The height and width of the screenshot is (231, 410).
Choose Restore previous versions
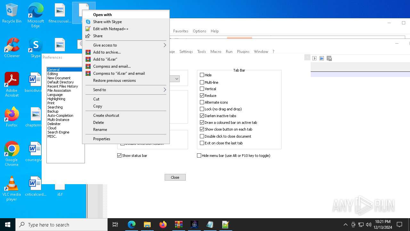pos(126,81)
